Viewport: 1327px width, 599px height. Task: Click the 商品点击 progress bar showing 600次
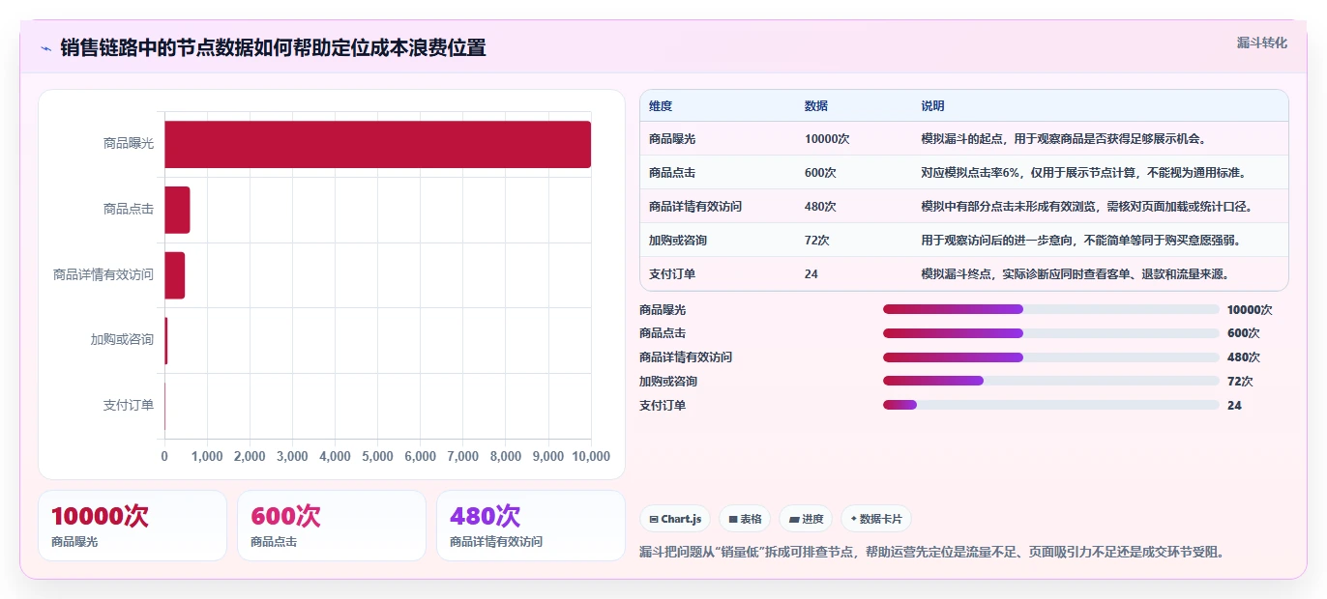click(x=1050, y=333)
